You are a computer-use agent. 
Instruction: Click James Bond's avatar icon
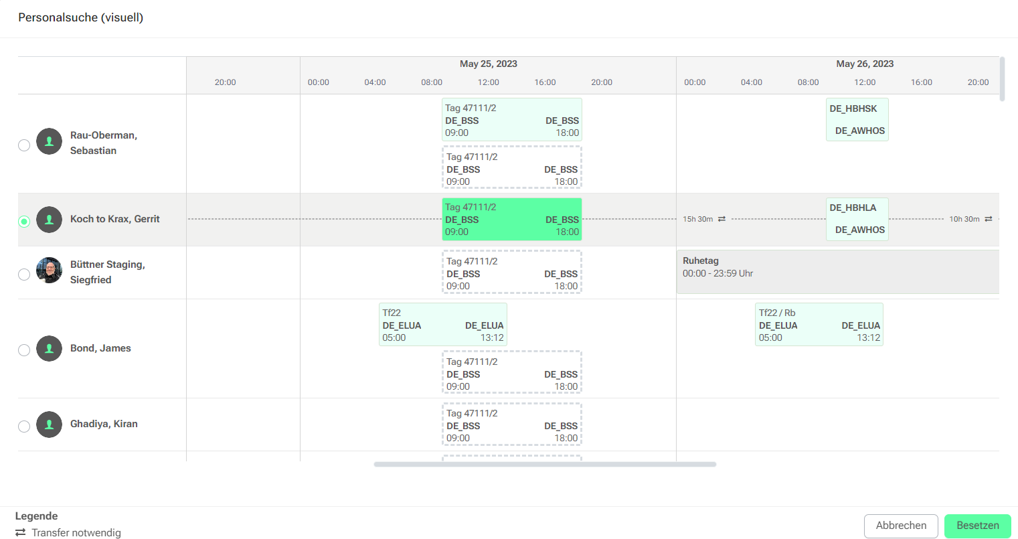pyautogui.click(x=49, y=348)
